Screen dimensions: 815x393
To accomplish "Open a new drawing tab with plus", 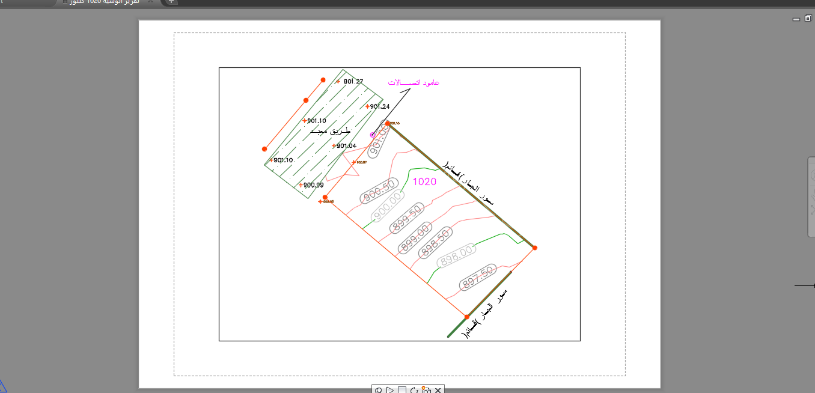I will 171,2.
